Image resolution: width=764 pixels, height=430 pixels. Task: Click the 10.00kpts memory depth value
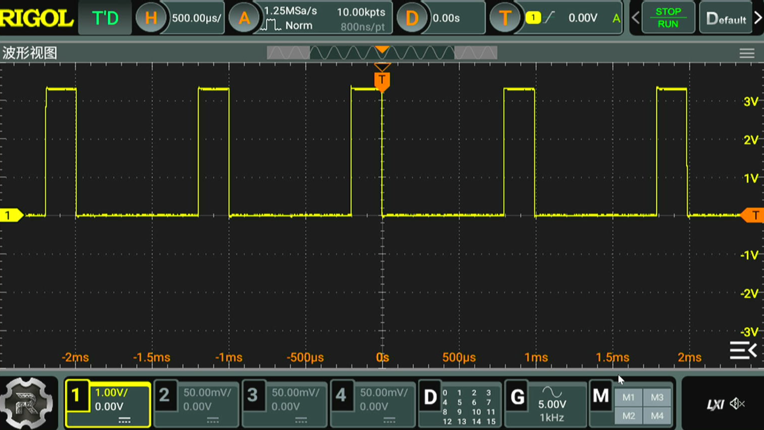click(x=361, y=12)
